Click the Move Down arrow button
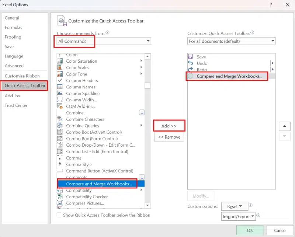This screenshot has height=237, width=295. (x=284, y=136)
